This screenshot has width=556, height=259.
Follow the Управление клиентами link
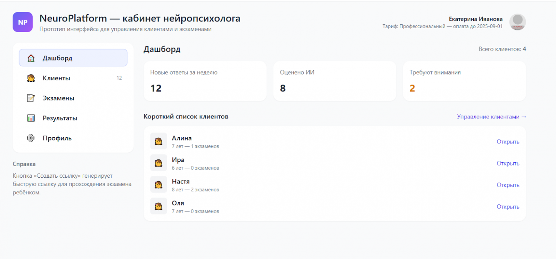click(x=492, y=116)
